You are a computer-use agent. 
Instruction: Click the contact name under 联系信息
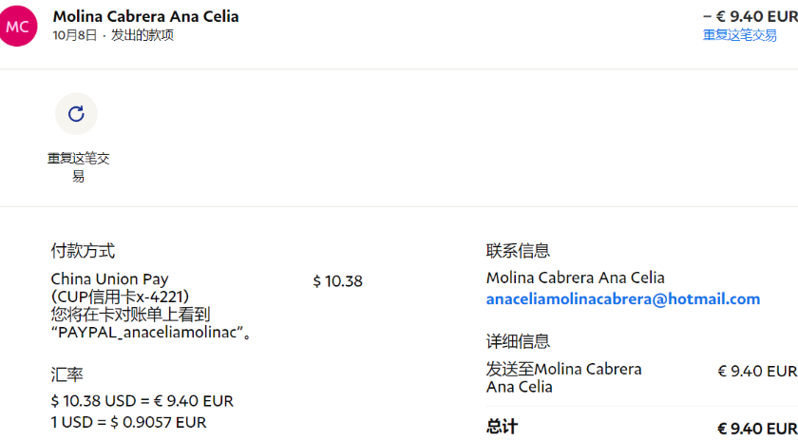(575, 278)
